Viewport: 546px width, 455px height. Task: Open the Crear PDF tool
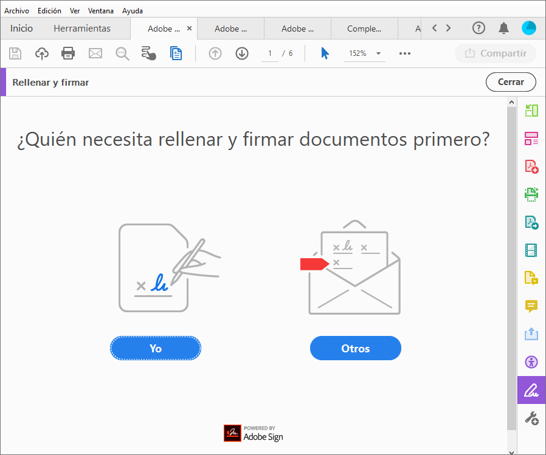point(531,166)
